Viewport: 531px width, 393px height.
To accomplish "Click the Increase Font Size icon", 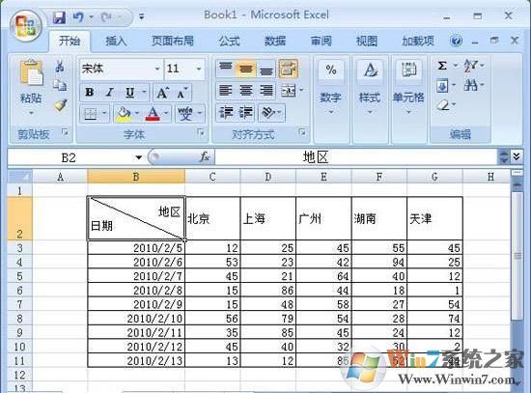I will tap(162, 93).
